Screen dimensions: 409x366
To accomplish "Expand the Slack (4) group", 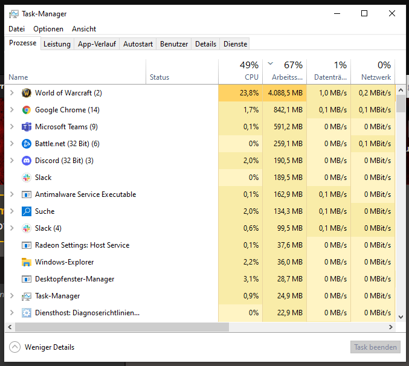I will point(11,228).
